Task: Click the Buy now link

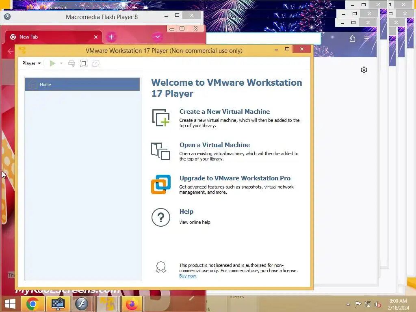Action: pyautogui.click(x=188, y=276)
